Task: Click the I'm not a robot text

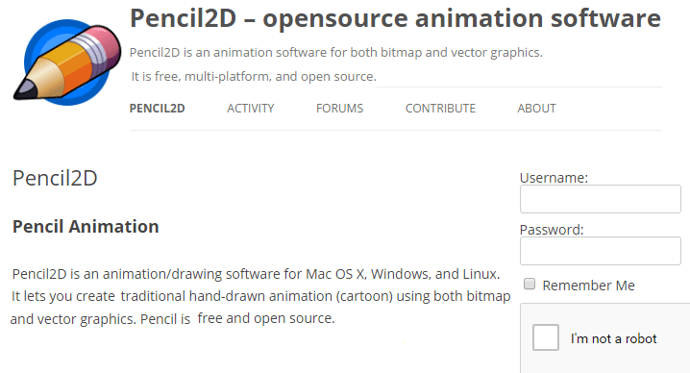Action: pyautogui.click(x=613, y=338)
